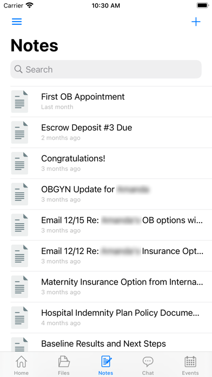Click the Search input field
Image resolution: width=212 pixels, height=377 pixels.
click(x=106, y=69)
